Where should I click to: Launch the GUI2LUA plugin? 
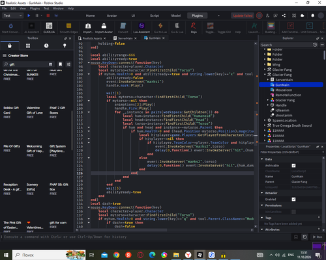[49, 28]
